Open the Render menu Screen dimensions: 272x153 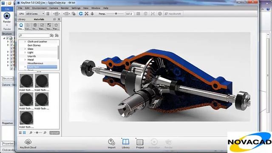(65, 8)
